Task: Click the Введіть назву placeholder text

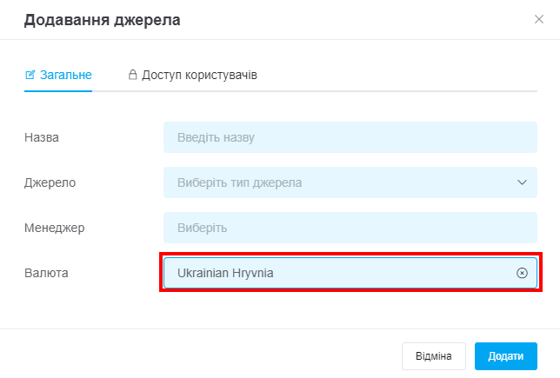Action: [x=216, y=137]
